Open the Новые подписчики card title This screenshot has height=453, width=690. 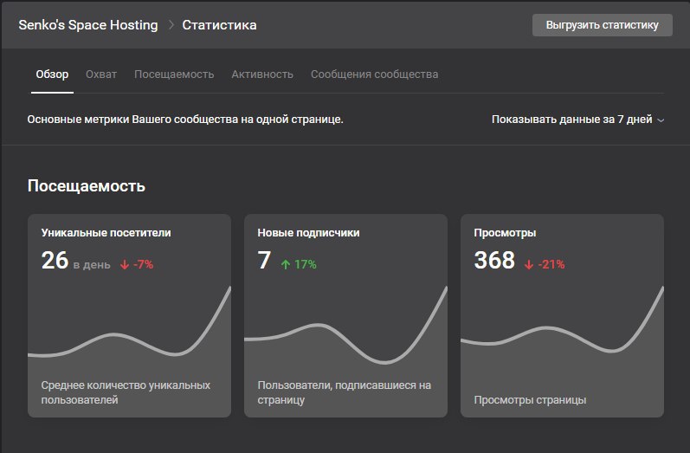coord(308,232)
